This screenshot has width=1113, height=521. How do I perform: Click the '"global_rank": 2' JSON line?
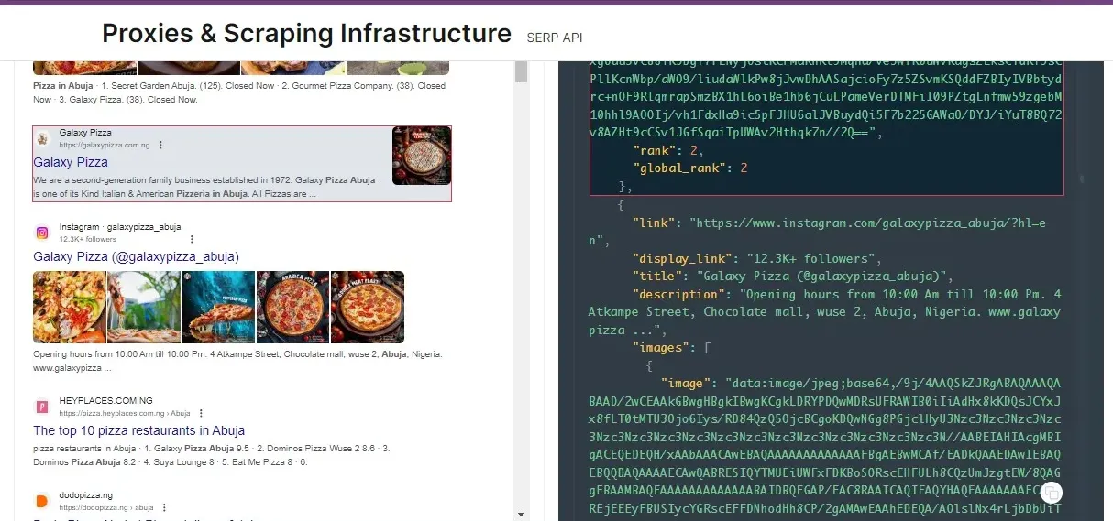pos(690,168)
